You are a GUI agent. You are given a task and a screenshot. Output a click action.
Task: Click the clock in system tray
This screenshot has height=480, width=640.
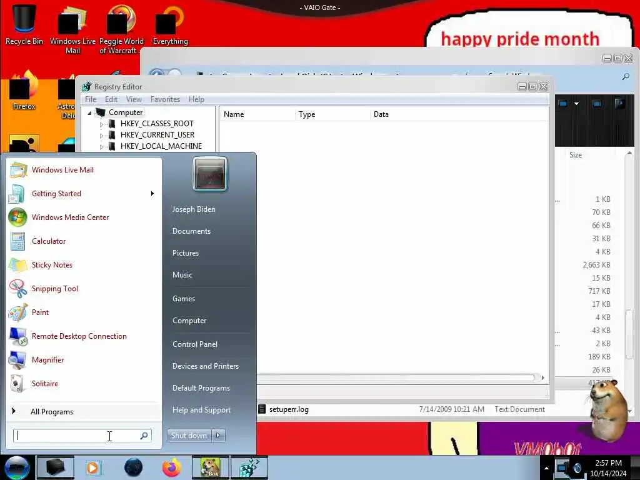point(608,468)
